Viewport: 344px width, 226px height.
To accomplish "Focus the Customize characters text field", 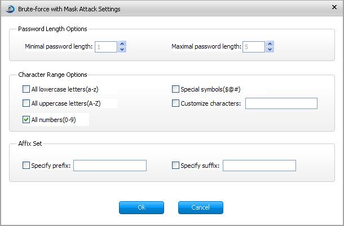I will [281, 103].
